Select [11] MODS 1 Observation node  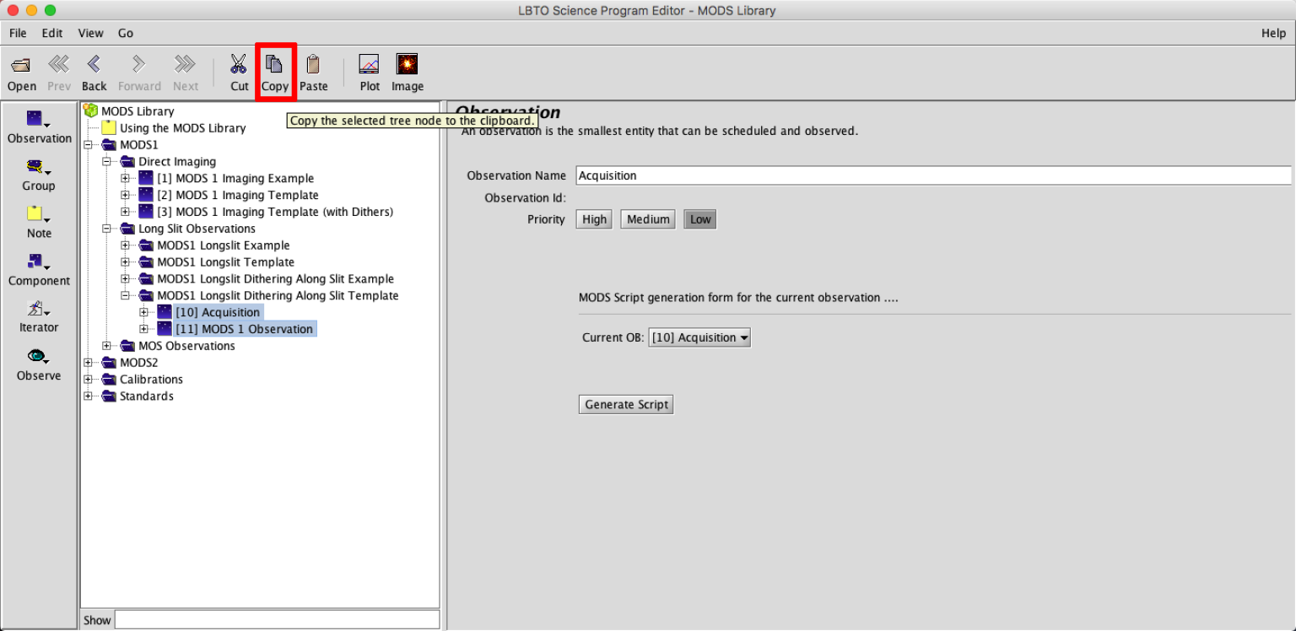245,329
